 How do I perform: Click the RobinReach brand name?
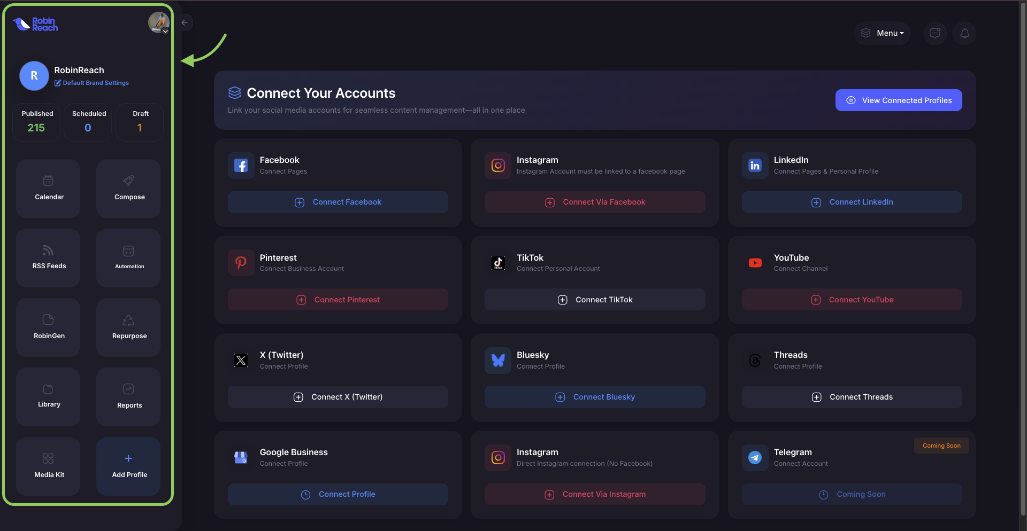[79, 70]
